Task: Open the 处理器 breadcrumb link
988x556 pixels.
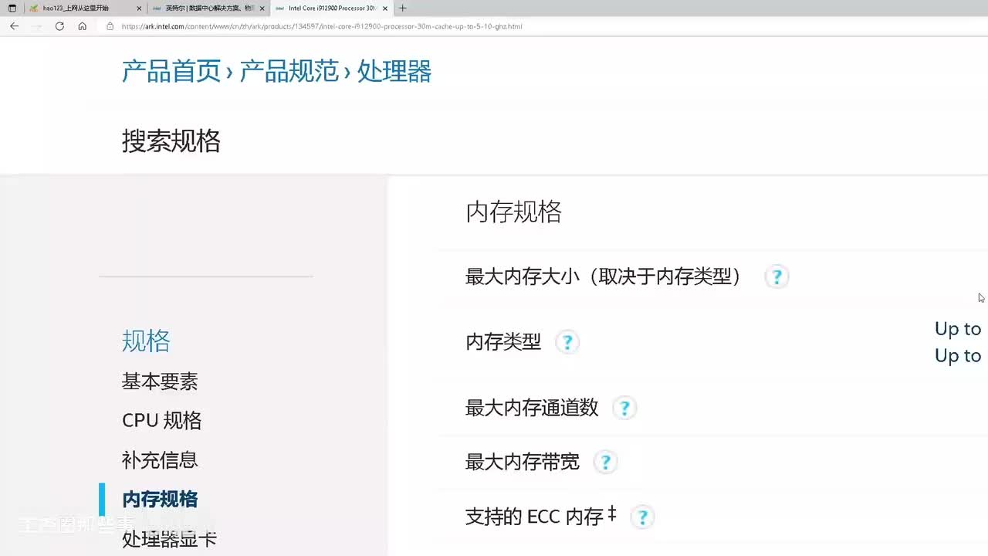Action: click(x=394, y=71)
